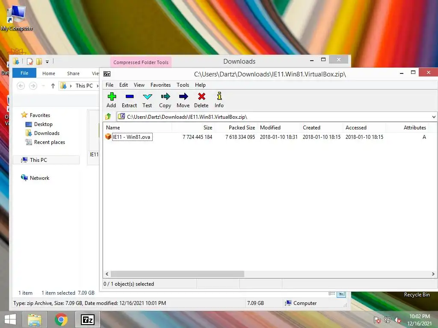
Task: Switch to Home tab in Downloads window
Action: pyautogui.click(x=49, y=73)
